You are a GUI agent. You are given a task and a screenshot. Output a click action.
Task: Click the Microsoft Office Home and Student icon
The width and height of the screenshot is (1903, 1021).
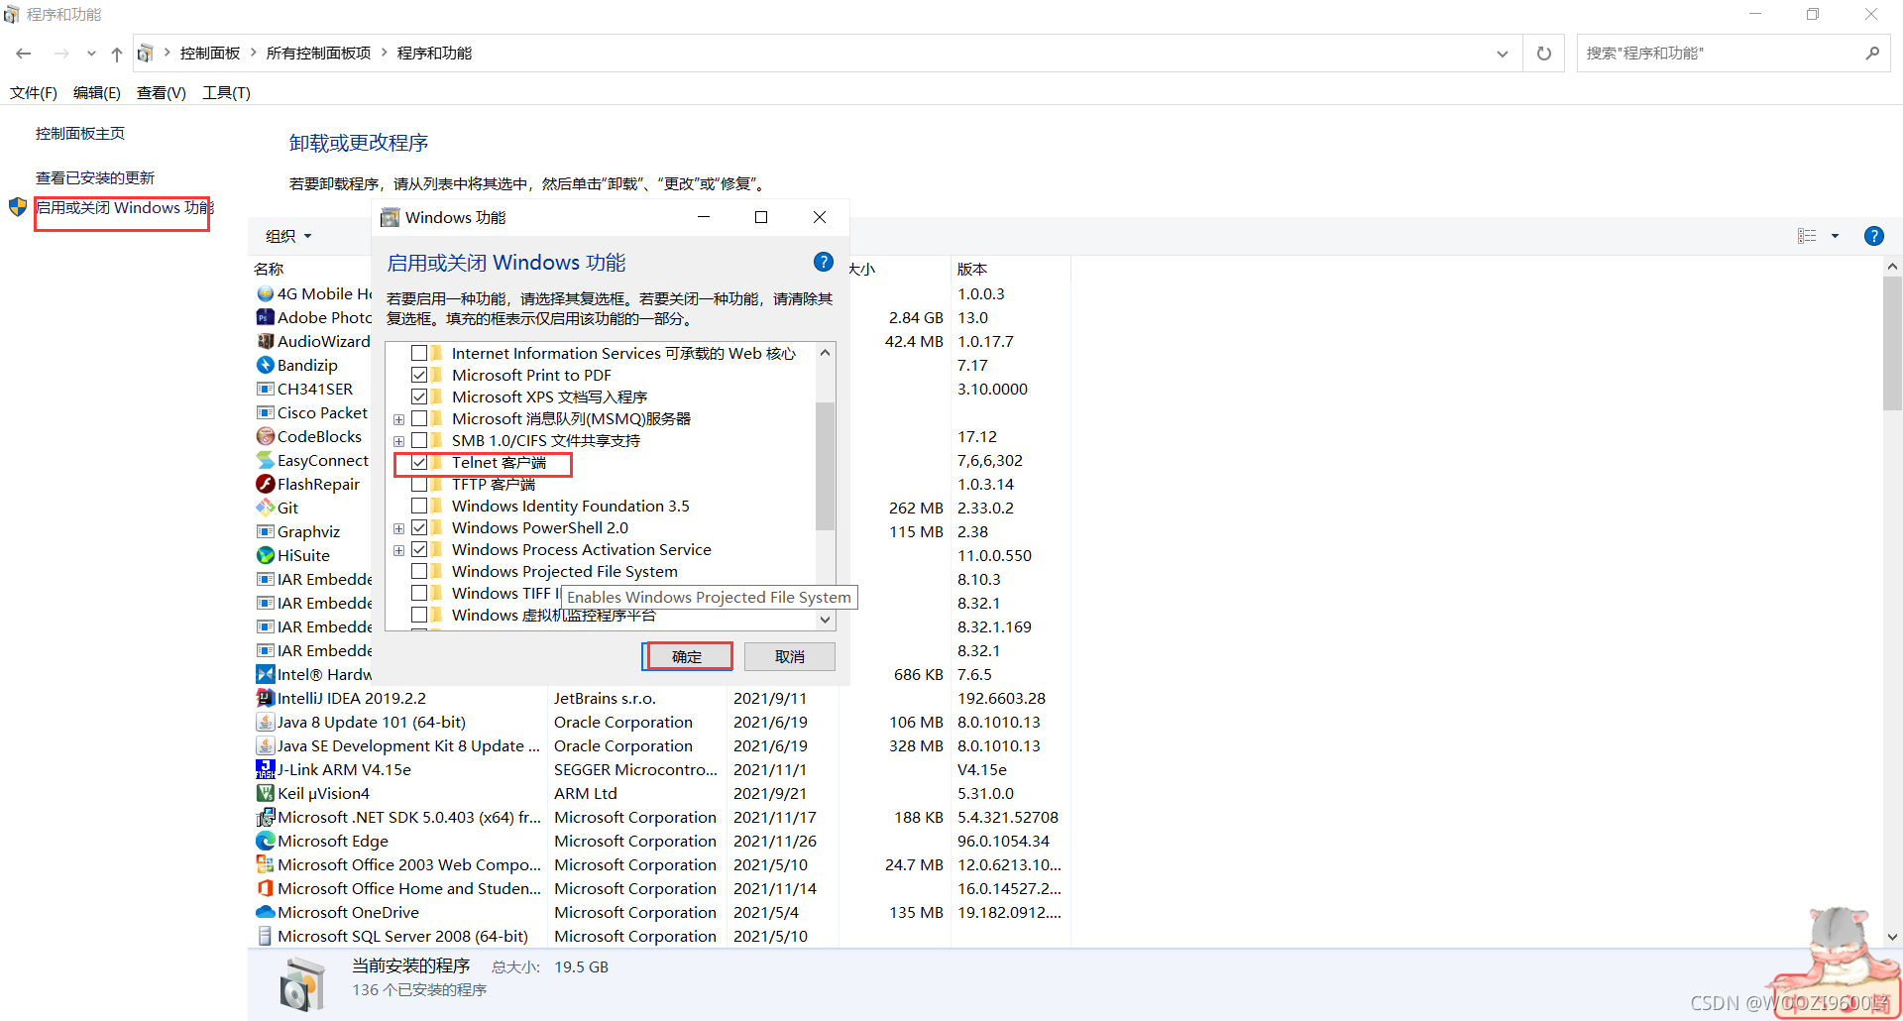265,889
